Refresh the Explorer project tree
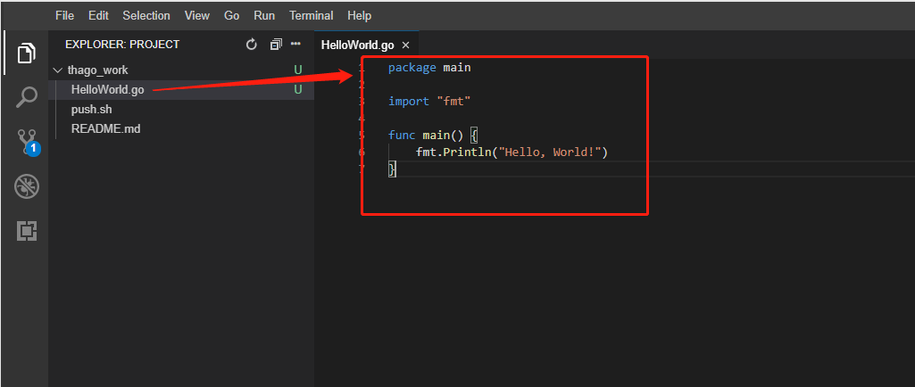Viewport: 915px width, 387px height. [x=252, y=45]
